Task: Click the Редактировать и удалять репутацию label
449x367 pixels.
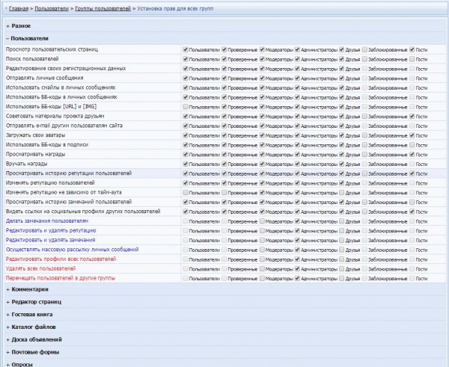Action: coord(51,230)
